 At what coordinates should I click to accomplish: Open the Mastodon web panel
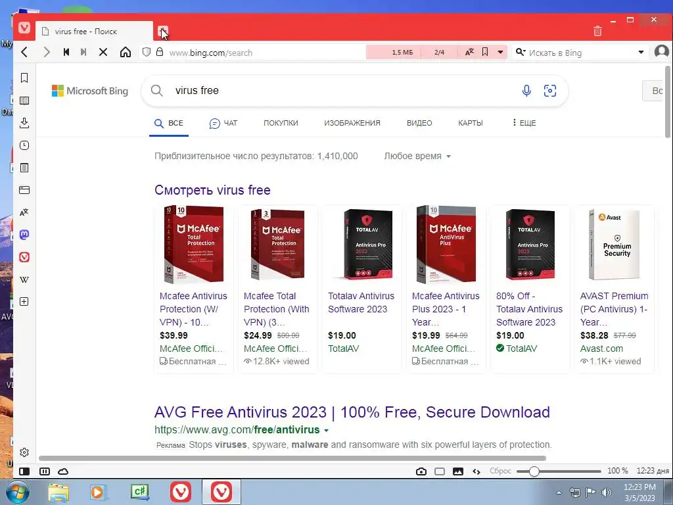[24, 235]
